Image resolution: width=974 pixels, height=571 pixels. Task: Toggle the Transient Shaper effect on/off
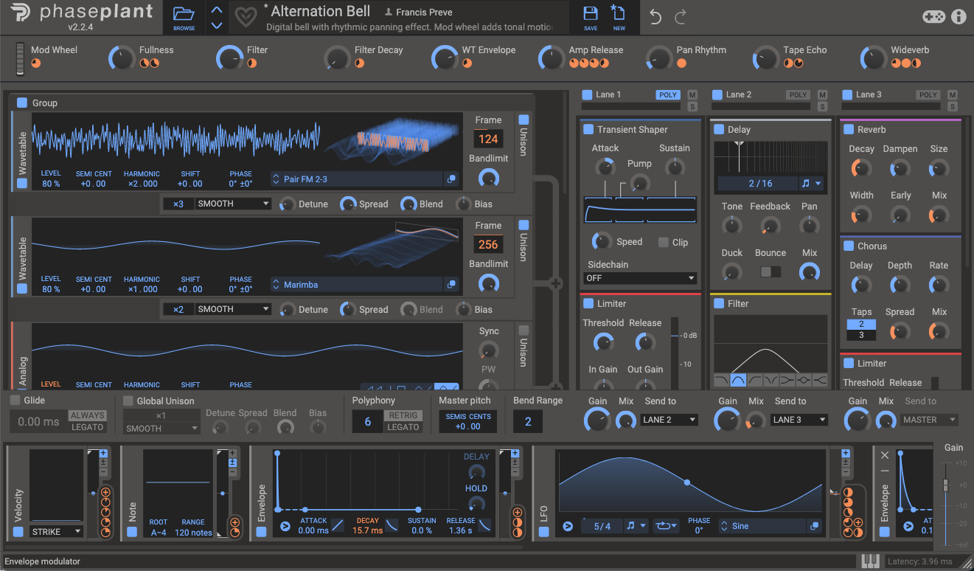pos(588,129)
